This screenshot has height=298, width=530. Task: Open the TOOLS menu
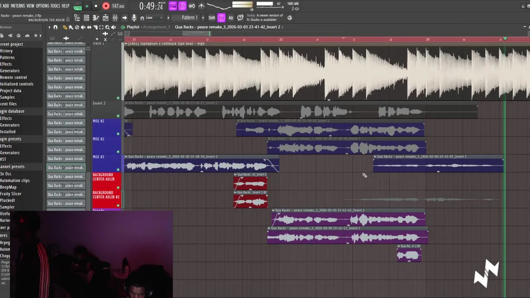coord(55,6)
